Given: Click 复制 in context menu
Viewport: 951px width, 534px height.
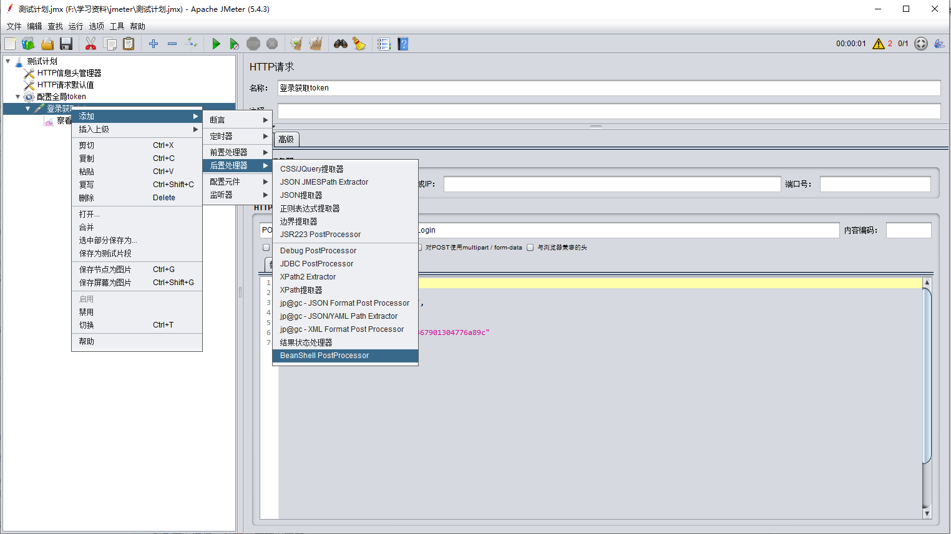Looking at the screenshot, I should (x=137, y=158).
